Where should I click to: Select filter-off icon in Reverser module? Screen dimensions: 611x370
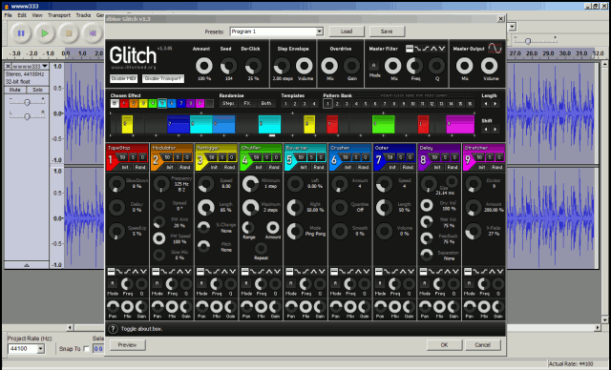(x=289, y=271)
